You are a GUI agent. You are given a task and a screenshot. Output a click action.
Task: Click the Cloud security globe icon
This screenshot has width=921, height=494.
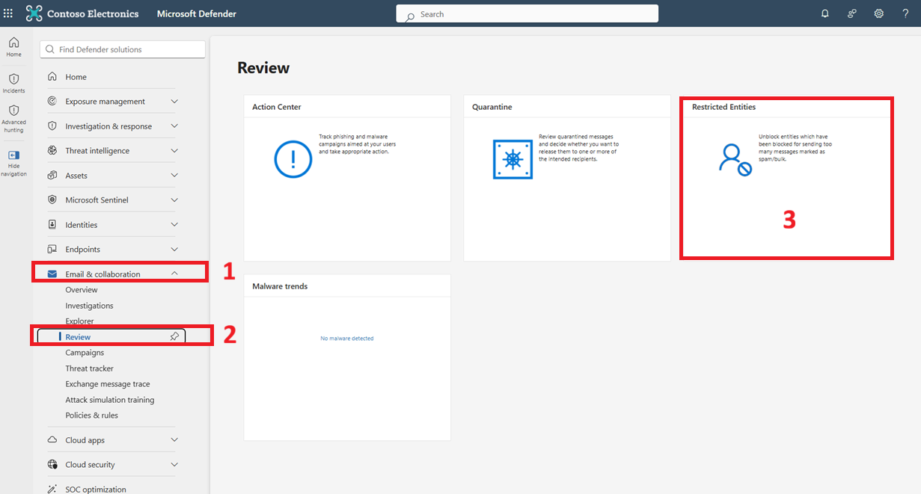tap(52, 464)
